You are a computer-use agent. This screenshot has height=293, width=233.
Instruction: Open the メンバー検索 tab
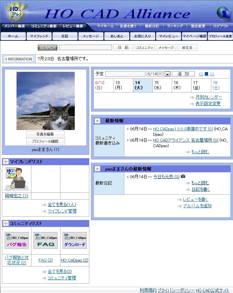click(x=15, y=26)
